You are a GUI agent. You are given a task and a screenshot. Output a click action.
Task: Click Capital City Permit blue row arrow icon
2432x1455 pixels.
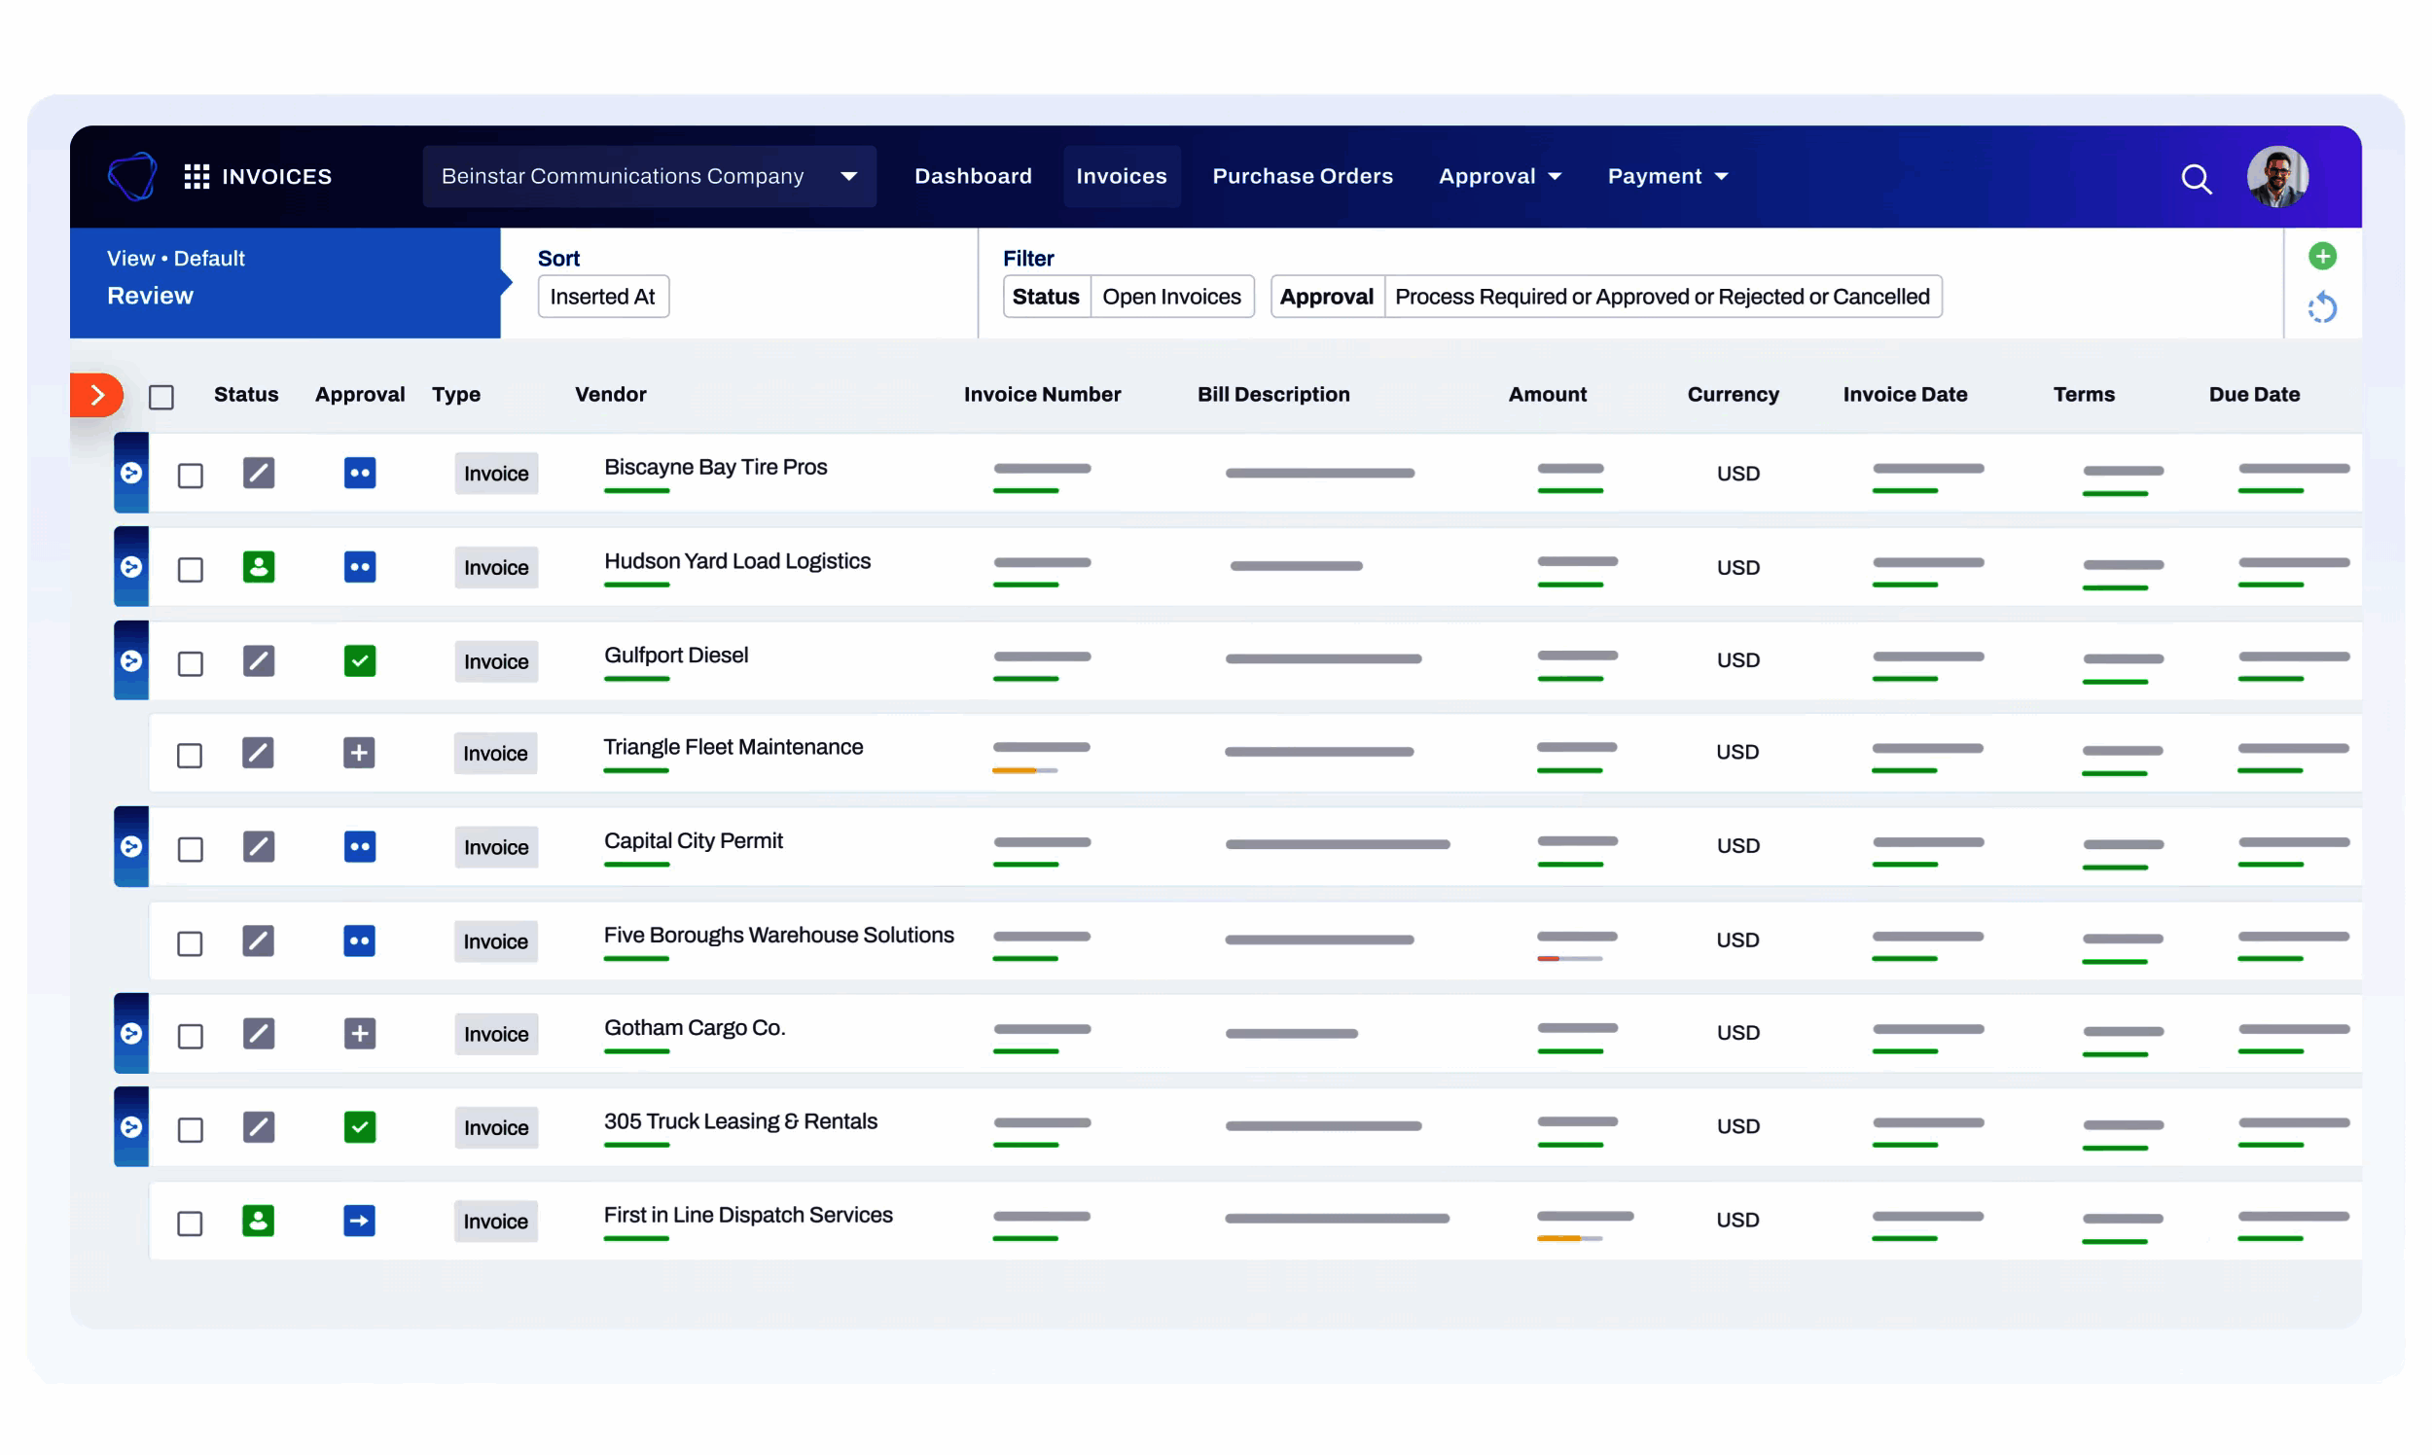click(131, 846)
